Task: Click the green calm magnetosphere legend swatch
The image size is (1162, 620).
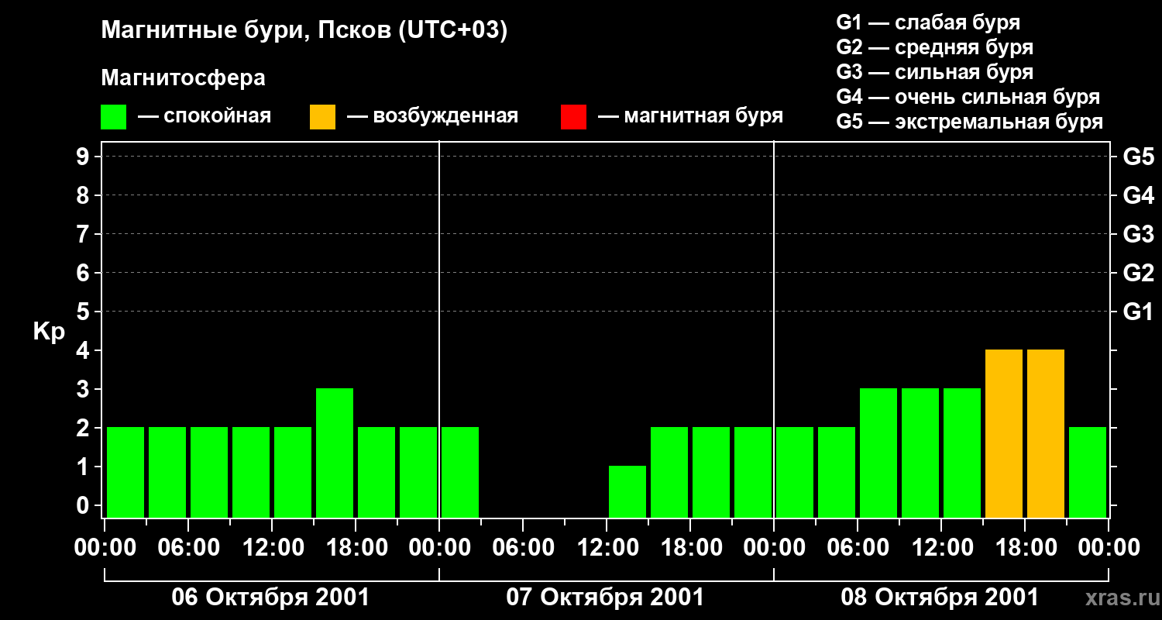Action: point(113,117)
